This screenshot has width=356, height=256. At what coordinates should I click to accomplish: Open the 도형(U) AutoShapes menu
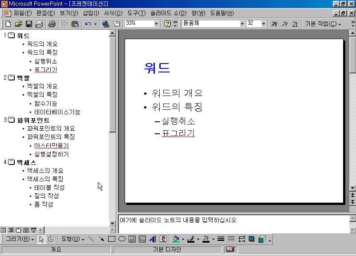(73, 239)
